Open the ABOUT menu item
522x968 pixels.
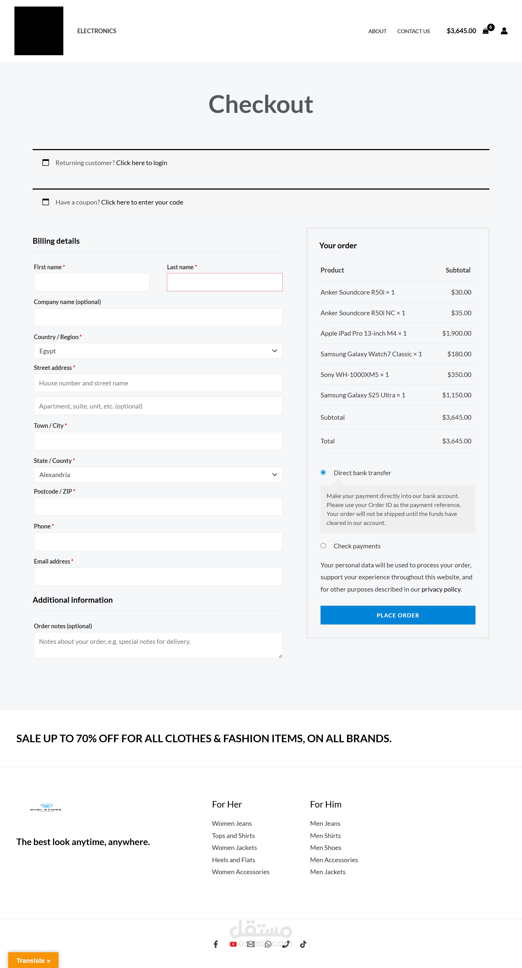point(377,31)
